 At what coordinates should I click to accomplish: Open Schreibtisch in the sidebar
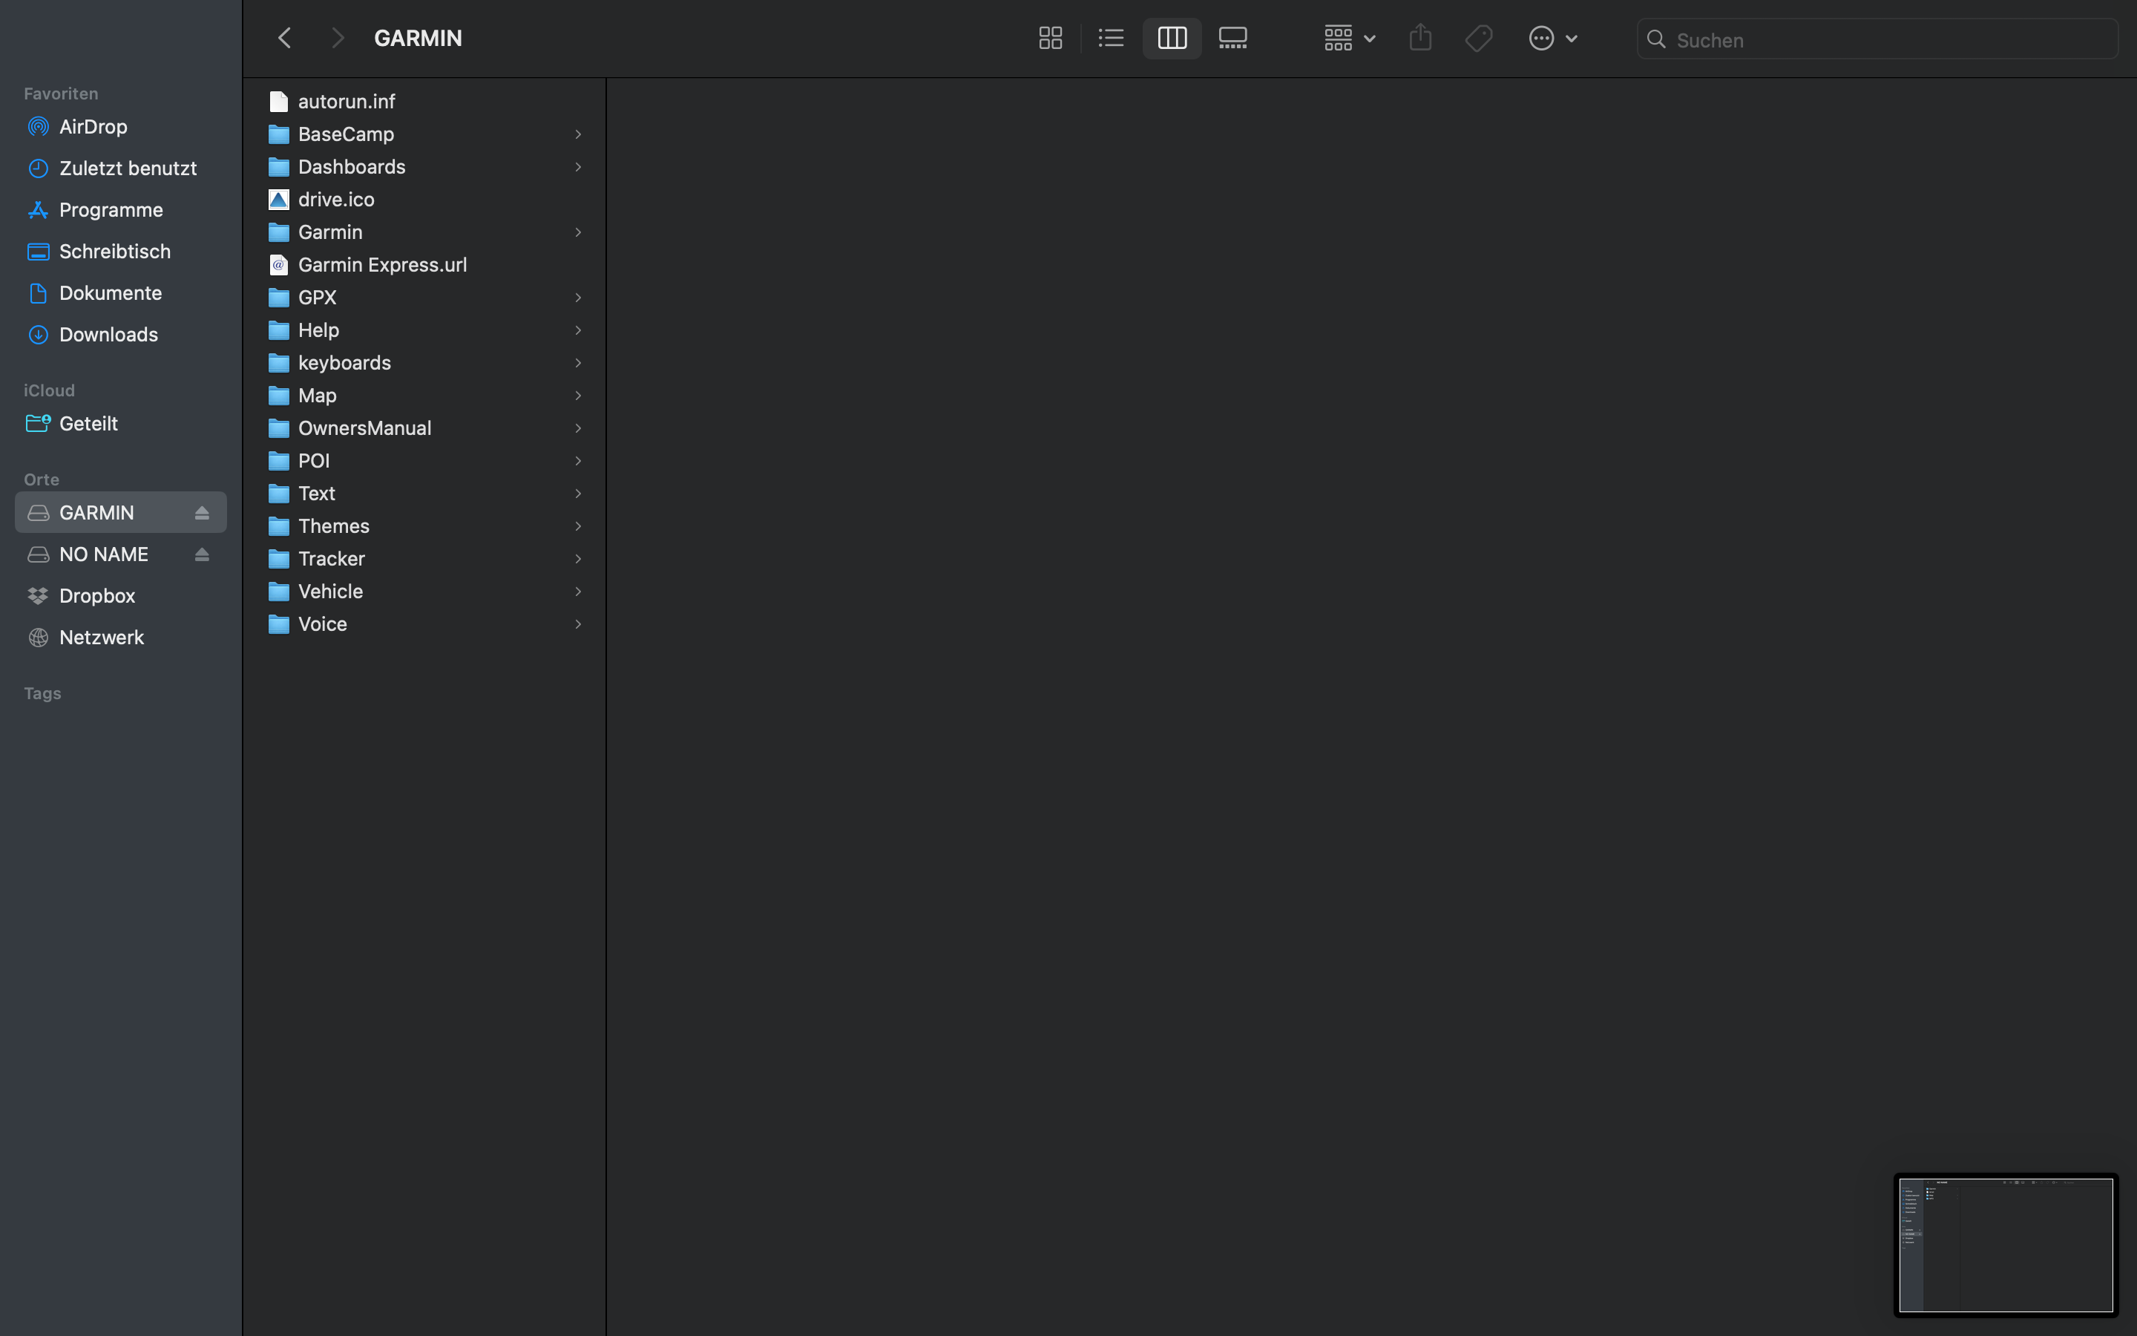click(x=120, y=251)
